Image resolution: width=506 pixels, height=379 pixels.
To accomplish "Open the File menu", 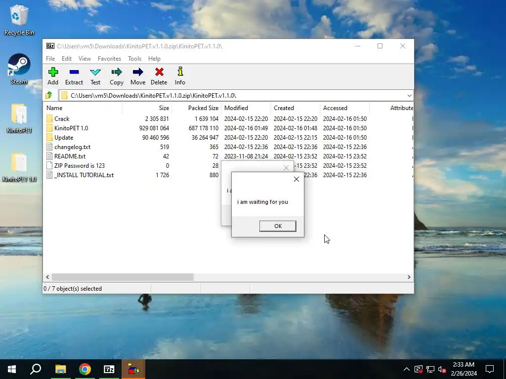I will point(50,58).
